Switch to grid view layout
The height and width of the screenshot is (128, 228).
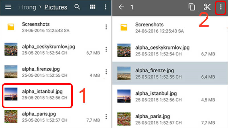point(93,7)
